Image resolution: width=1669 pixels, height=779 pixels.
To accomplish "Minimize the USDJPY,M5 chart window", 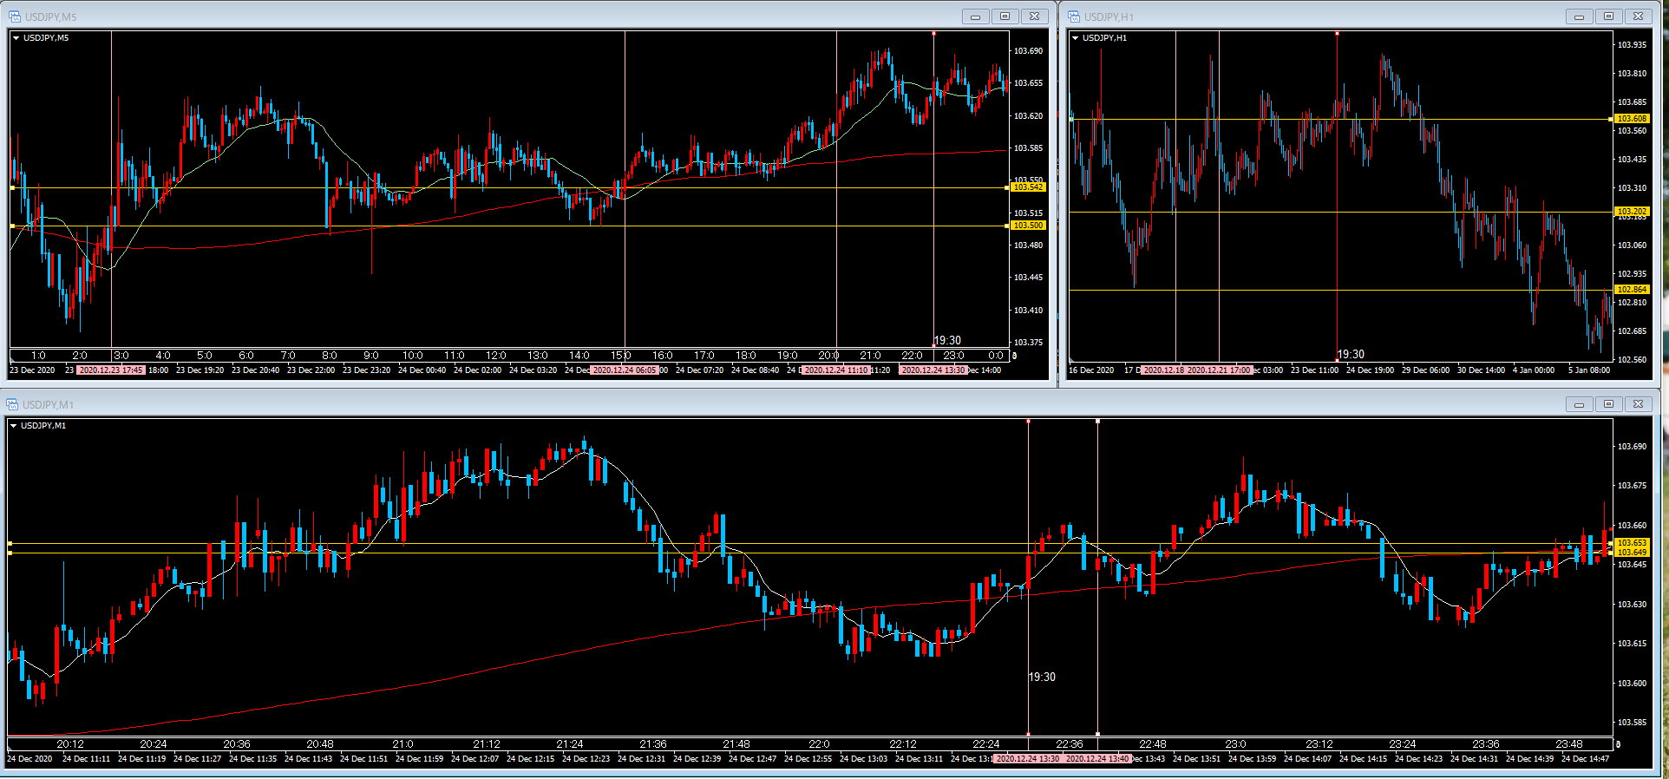I will (x=975, y=16).
